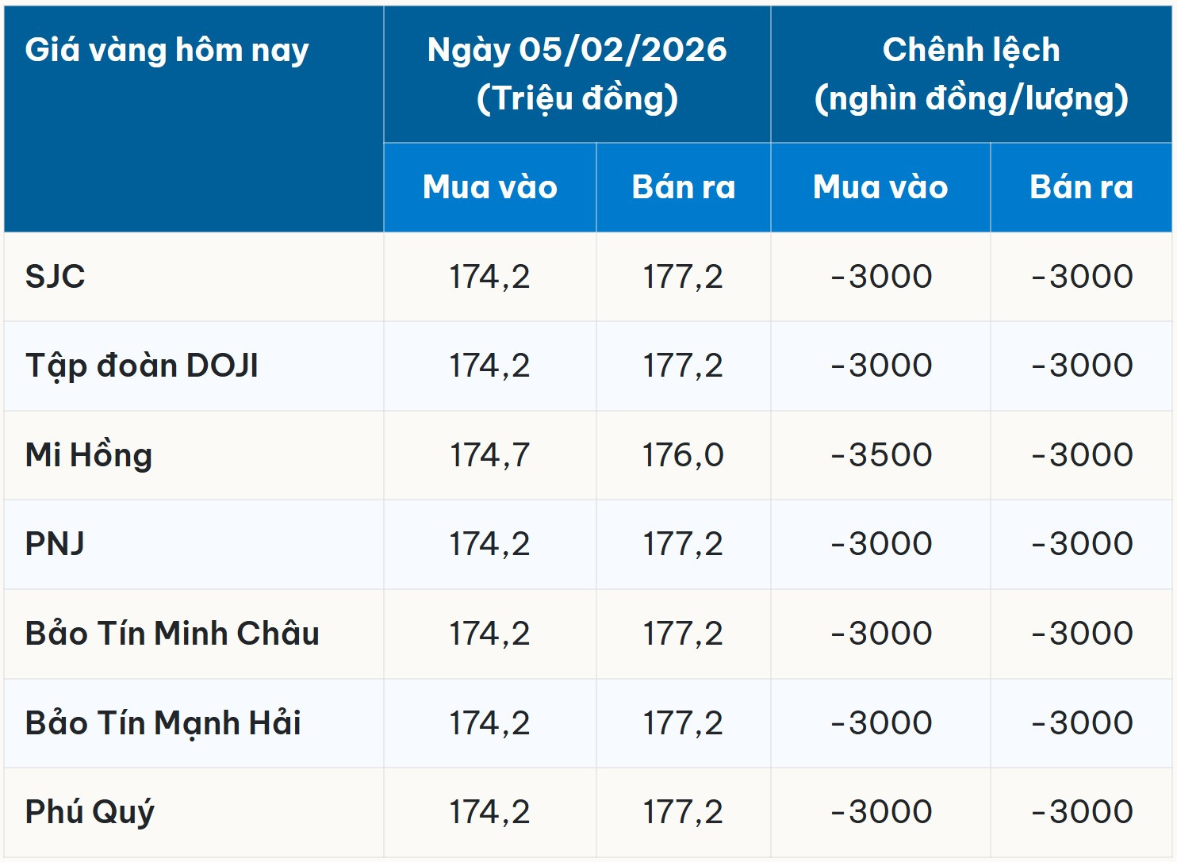Select SJC's sell price 177,2 cell

coord(683,277)
